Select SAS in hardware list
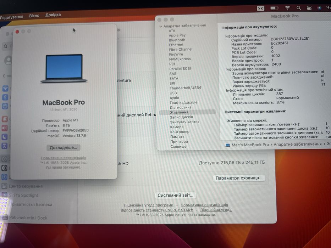331x248 pixels. tap(173, 74)
